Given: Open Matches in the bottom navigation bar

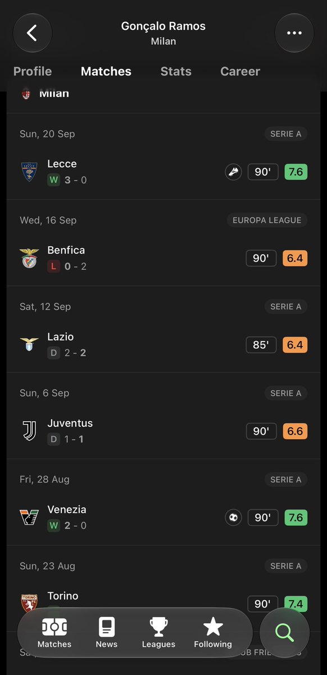Looking at the screenshot, I should [x=54, y=633].
